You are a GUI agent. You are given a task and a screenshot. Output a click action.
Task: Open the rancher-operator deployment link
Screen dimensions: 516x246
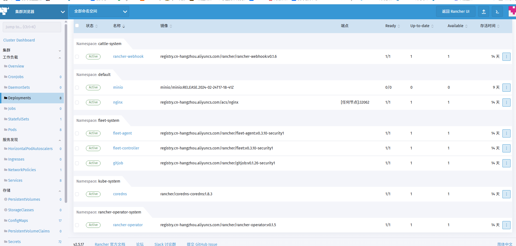(x=128, y=225)
